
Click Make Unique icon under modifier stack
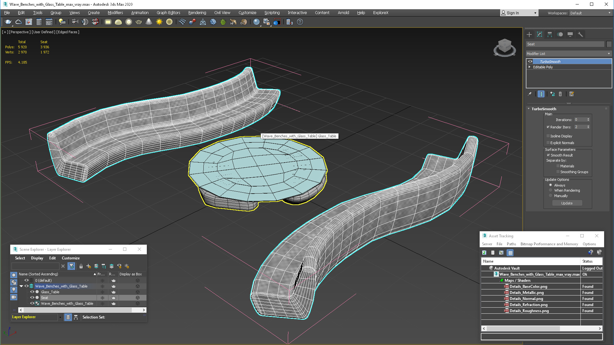pyautogui.click(x=552, y=94)
